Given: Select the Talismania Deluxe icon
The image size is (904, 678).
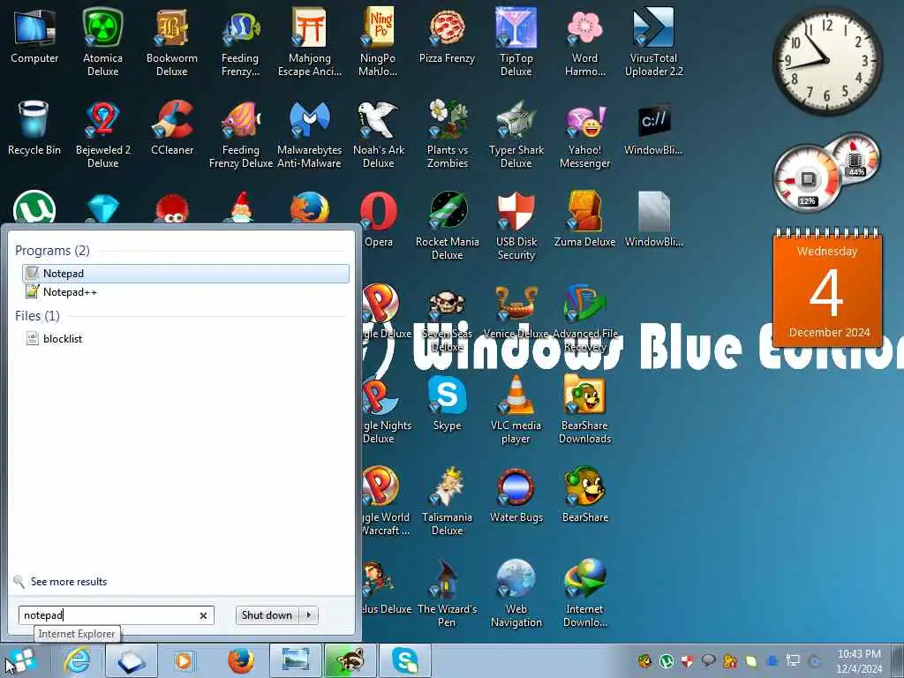Looking at the screenshot, I should point(448,501).
